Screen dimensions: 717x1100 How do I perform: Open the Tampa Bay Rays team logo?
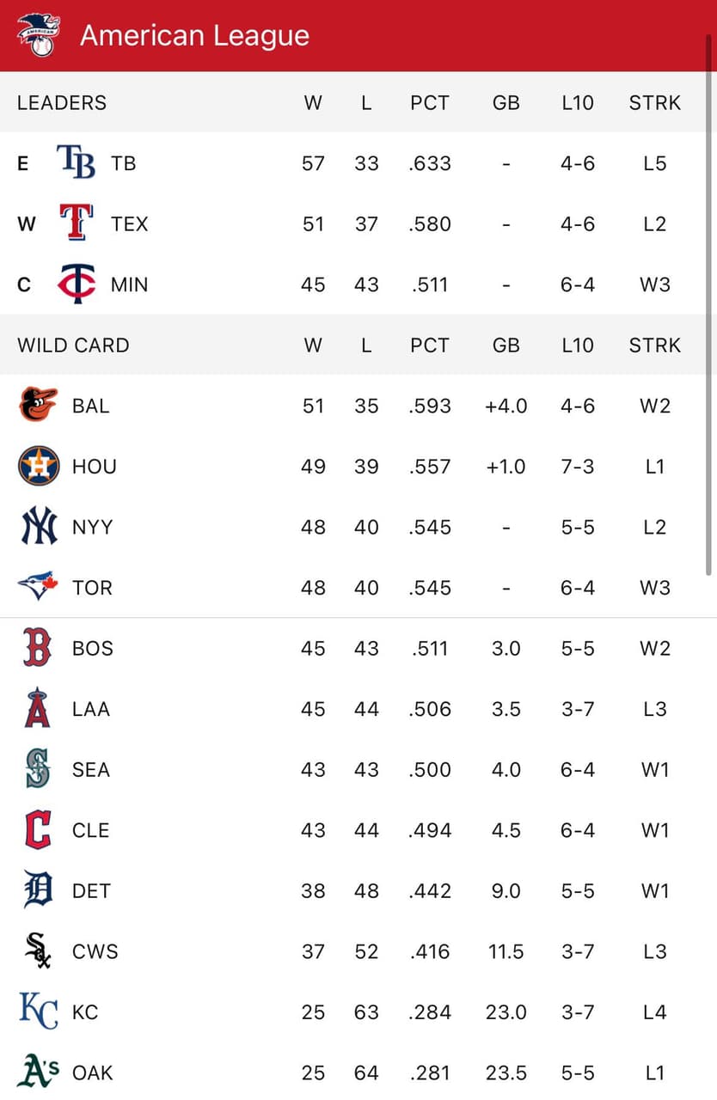pos(77,162)
